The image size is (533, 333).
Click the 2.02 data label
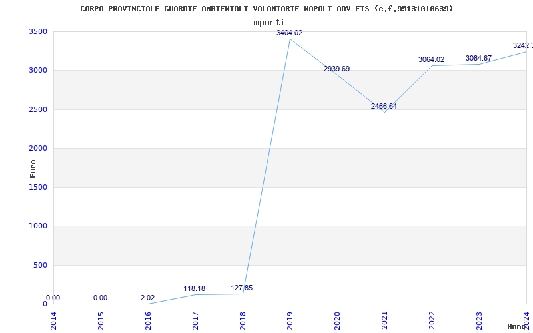point(147,298)
